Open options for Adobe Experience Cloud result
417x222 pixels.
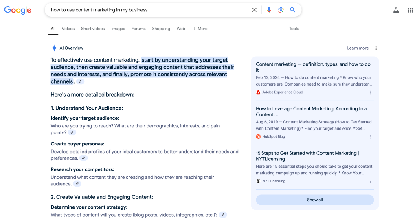point(371,92)
